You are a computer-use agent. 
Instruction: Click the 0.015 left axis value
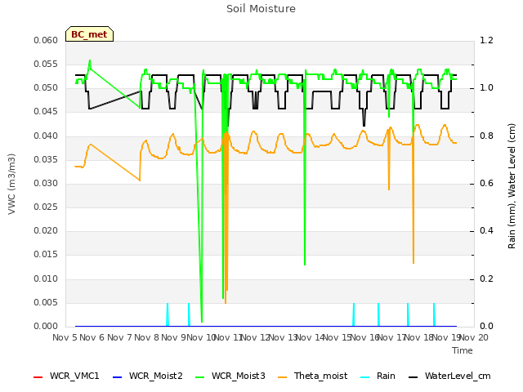point(46,255)
